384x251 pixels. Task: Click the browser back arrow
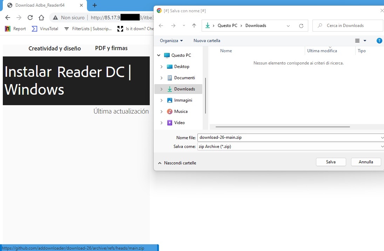coord(8,18)
